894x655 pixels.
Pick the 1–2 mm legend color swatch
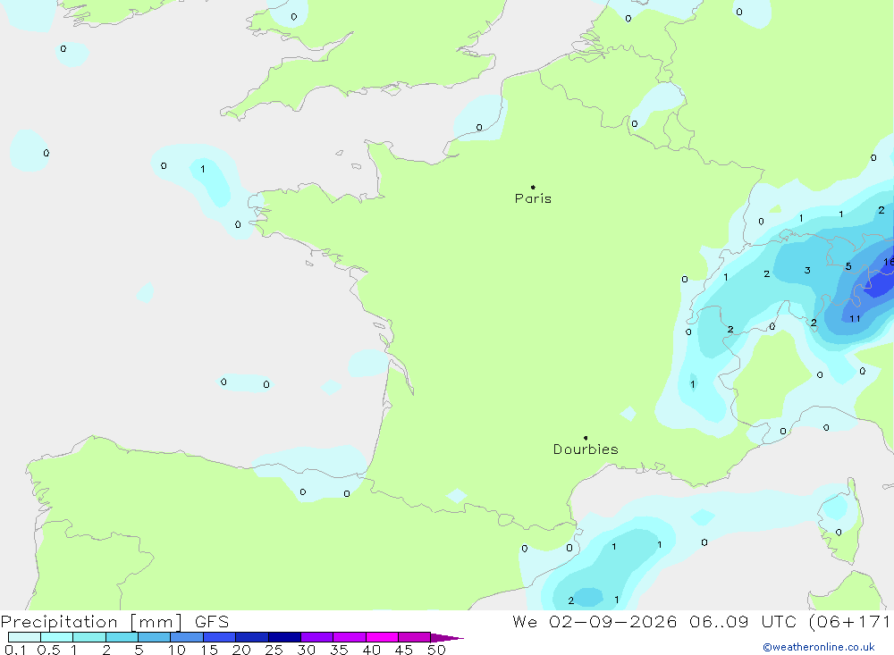(89, 637)
